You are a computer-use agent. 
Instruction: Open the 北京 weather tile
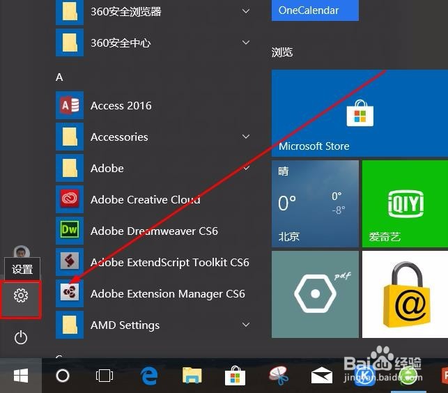315,203
